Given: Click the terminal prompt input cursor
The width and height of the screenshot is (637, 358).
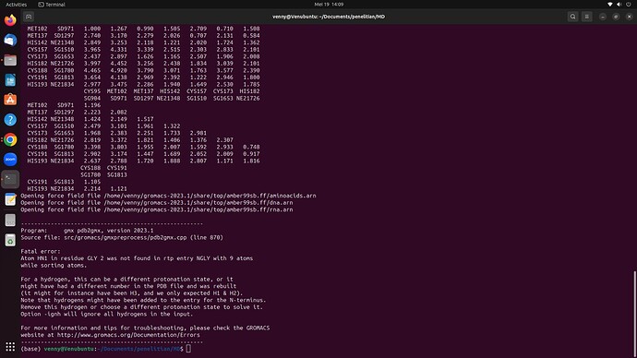Looking at the screenshot, I should coord(188,349).
